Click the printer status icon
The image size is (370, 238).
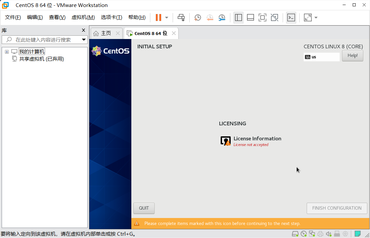320,234
